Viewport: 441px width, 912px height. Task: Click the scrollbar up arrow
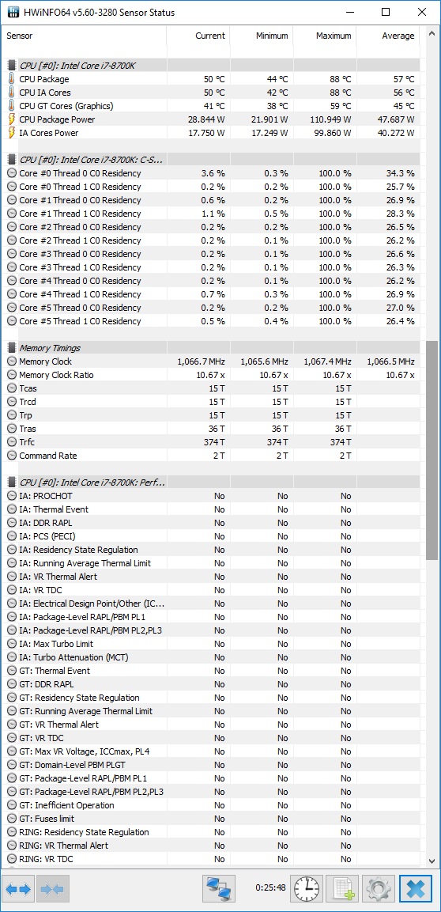432,34
